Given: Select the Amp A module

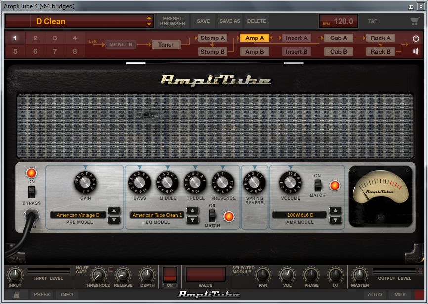Looking at the screenshot, I should [255, 38].
